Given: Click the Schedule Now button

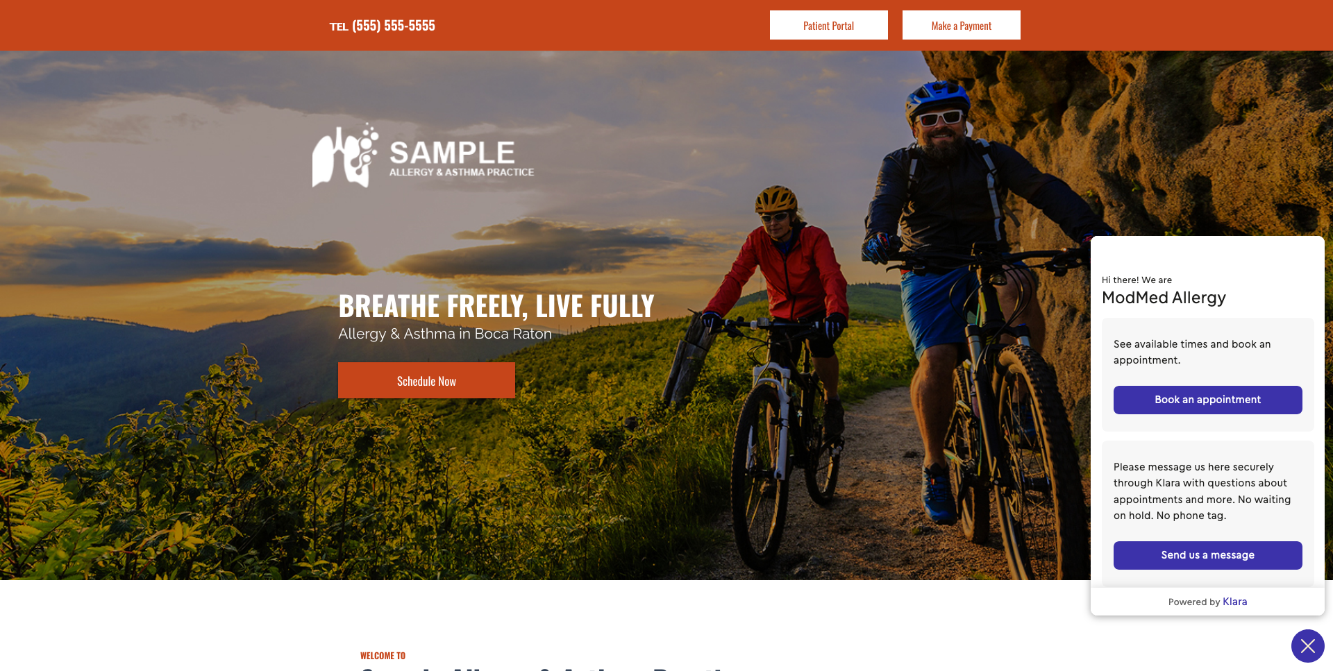Looking at the screenshot, I should pos(426,380).
